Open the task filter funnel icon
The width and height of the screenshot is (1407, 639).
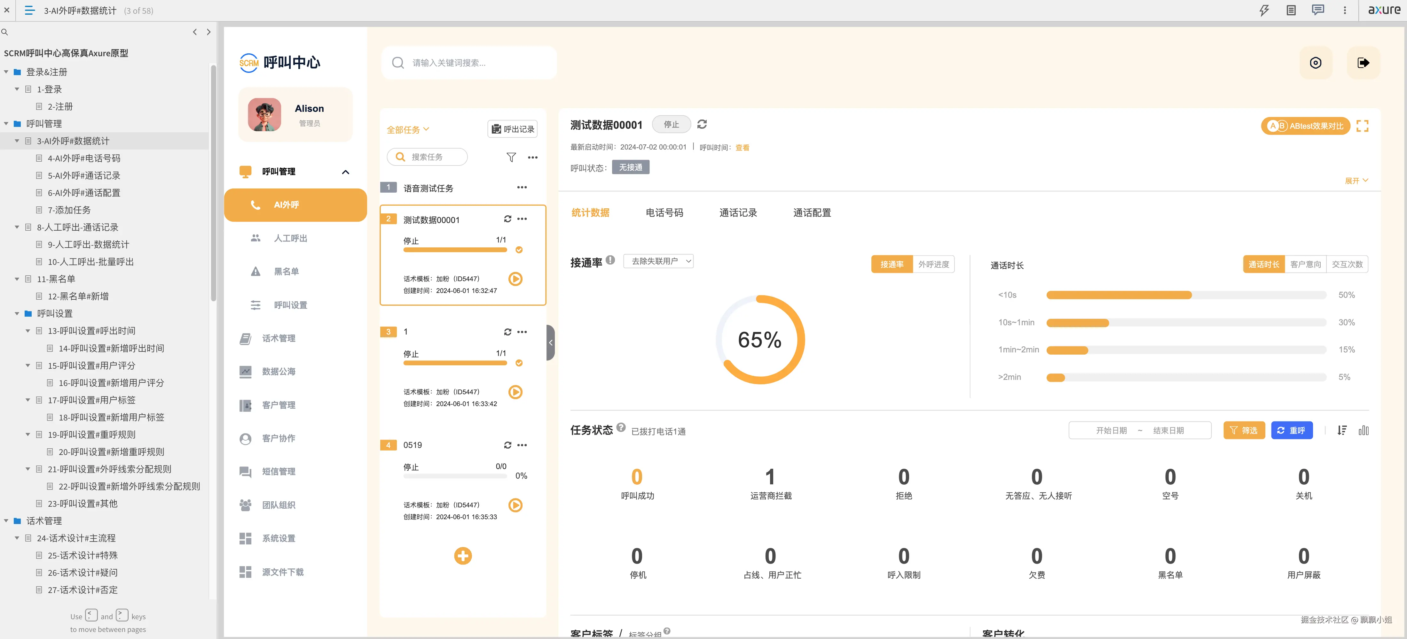511,157
